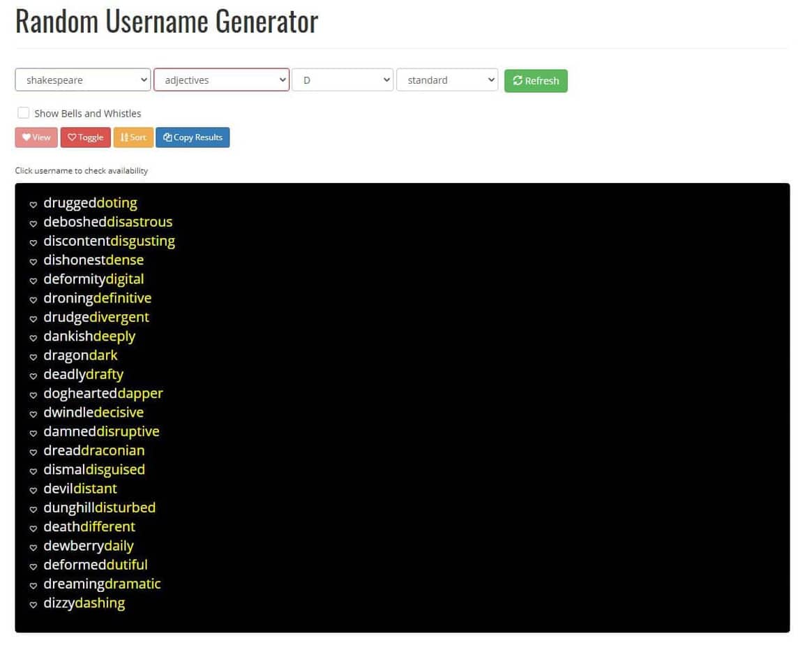Open the shakespeare category dropdown
Screen dimensions: 805x645
coord(82,80)
